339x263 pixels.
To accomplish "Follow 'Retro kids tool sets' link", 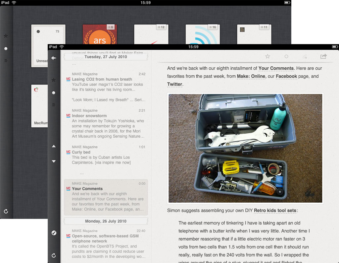I will point(275,211).
